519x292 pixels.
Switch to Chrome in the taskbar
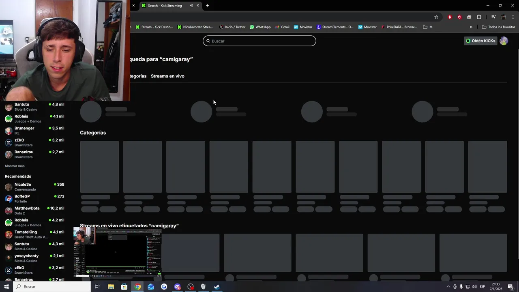tap(137, 287)
